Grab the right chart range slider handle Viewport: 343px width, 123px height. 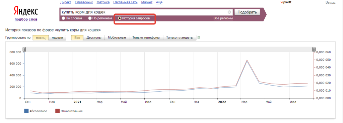(x=314, y=49)
